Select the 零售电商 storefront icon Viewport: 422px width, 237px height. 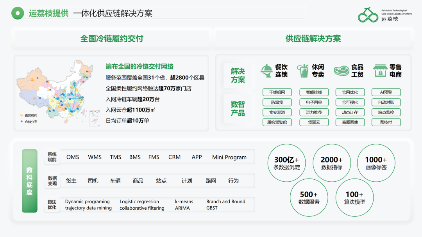point(380,71)
